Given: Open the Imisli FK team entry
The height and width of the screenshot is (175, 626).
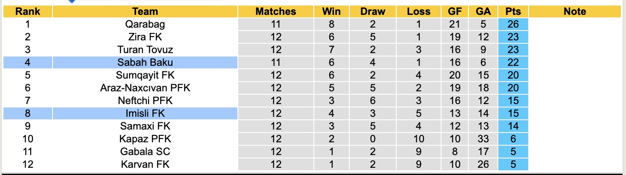Looking at the screenshot, I should (x=145, y=113).
